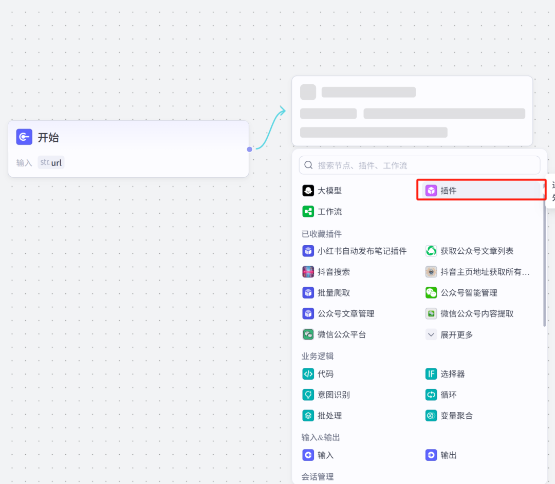Click the 代码 code node icon

click(x=308, y=374)
